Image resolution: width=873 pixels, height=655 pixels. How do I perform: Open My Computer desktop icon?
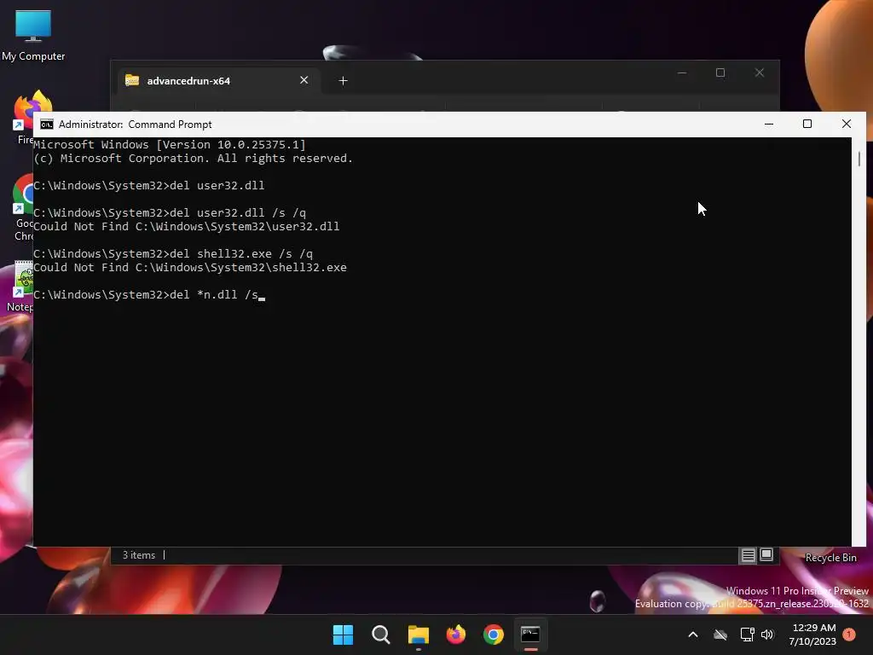[x=33, y=34]
